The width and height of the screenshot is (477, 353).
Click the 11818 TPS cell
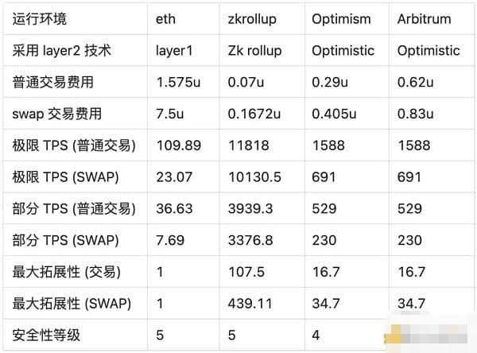(x=246, y=145)
